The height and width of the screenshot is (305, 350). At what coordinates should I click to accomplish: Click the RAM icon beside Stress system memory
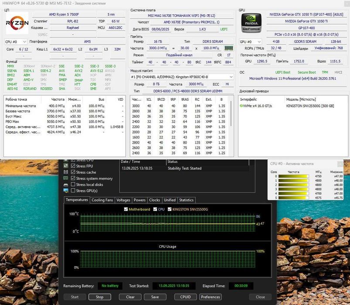[66, 178]
